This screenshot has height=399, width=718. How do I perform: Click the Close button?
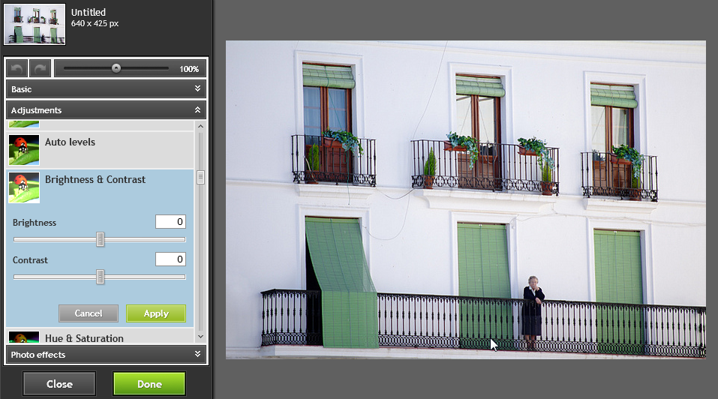click(x=59, y=384)
